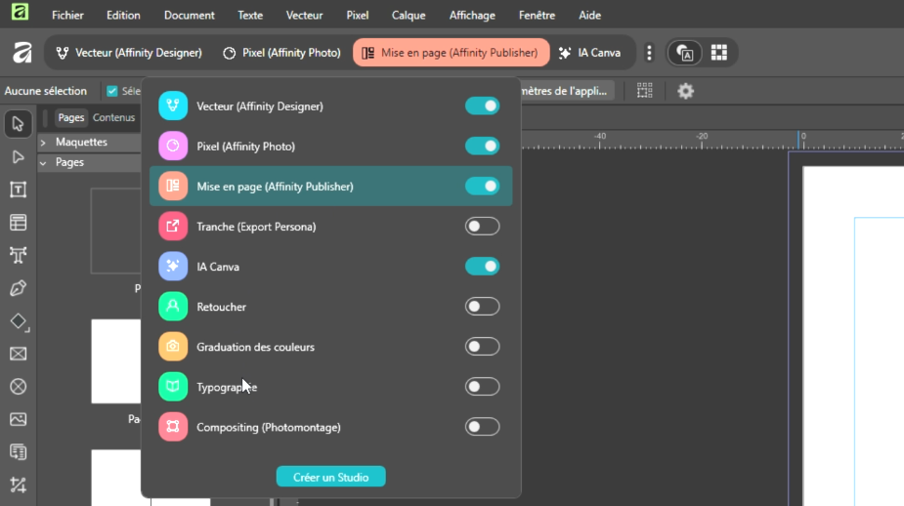Collapse the Pages section
904x506 pixels.
pyautogui.click(x=43, y=163)
